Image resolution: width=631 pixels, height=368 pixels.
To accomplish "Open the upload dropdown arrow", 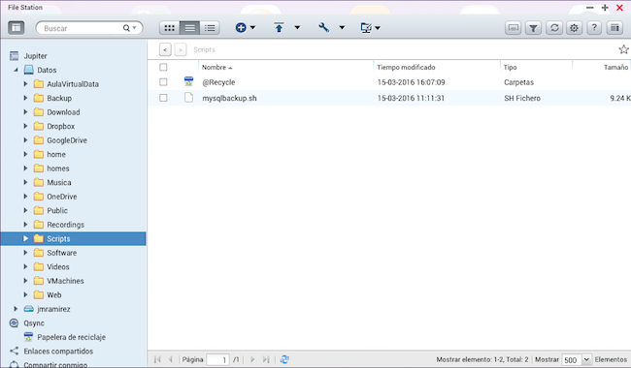I will (297, 28).
